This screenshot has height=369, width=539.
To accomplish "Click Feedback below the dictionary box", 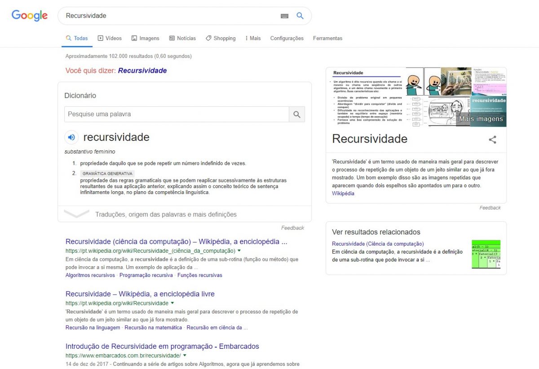I will coord(292,228).
